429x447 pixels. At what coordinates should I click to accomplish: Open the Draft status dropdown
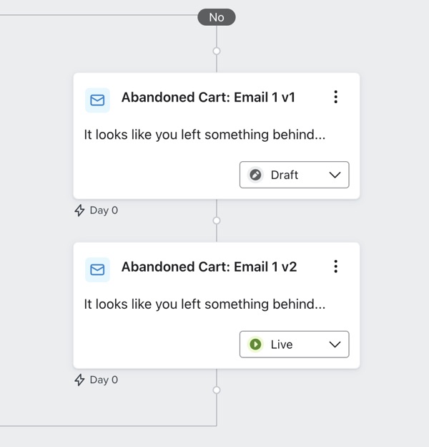294,175
